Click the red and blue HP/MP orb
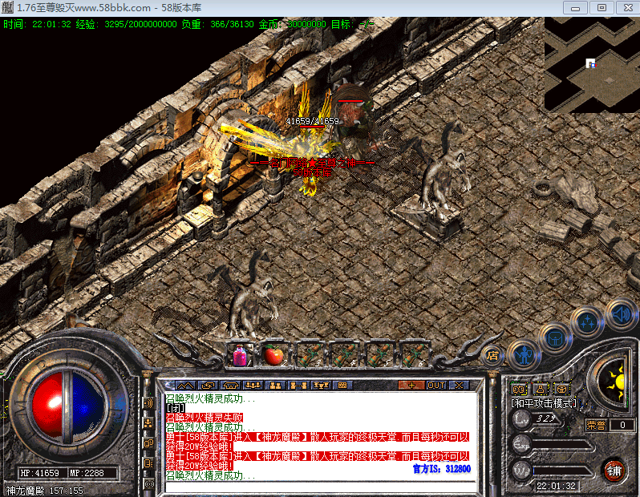 [x=69, y=404]
